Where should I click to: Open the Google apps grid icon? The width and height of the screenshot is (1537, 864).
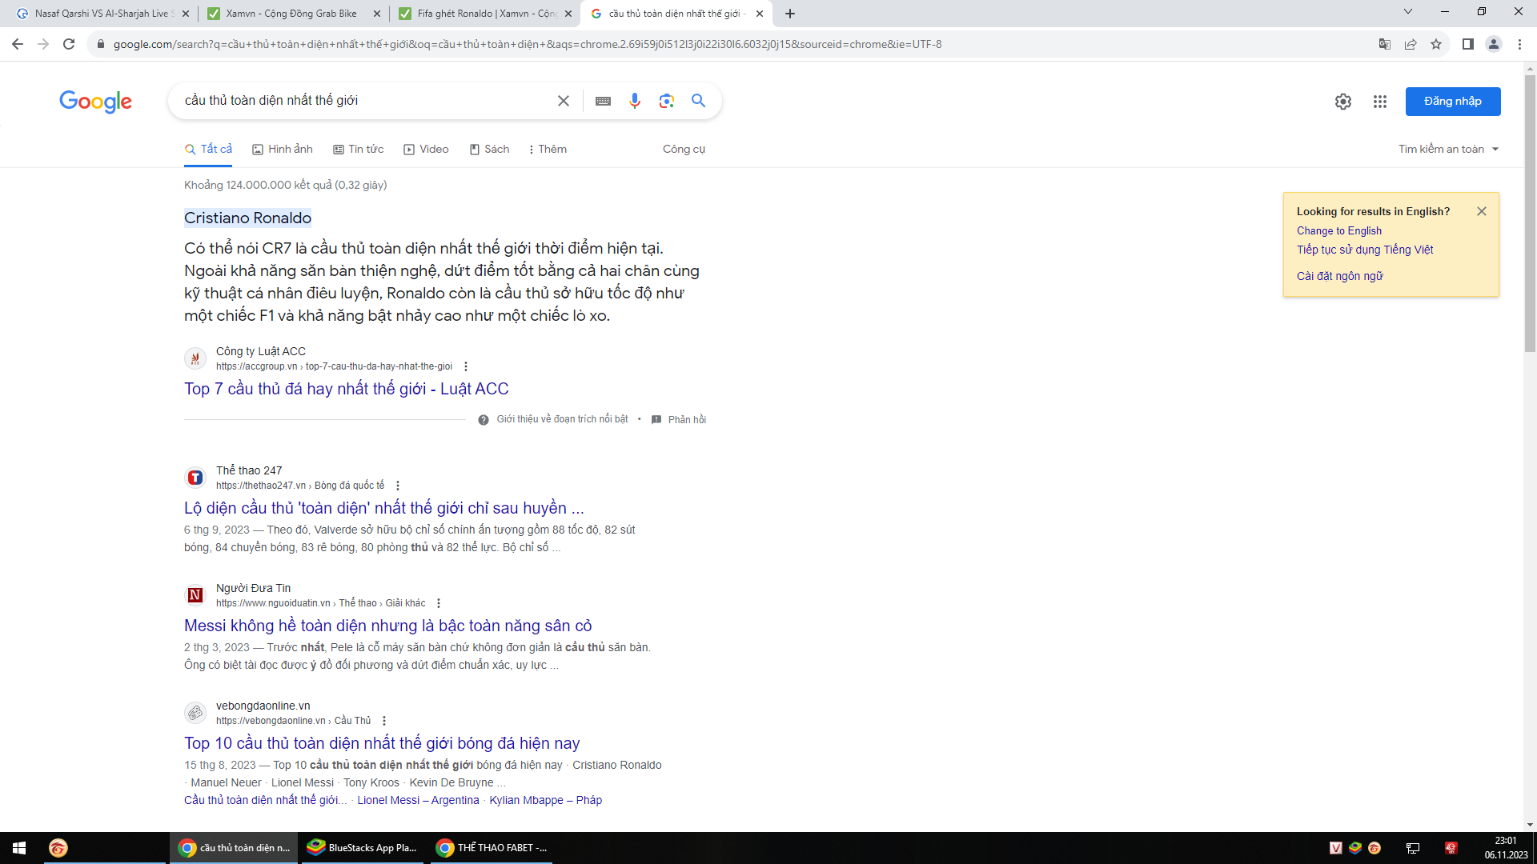1379,102
